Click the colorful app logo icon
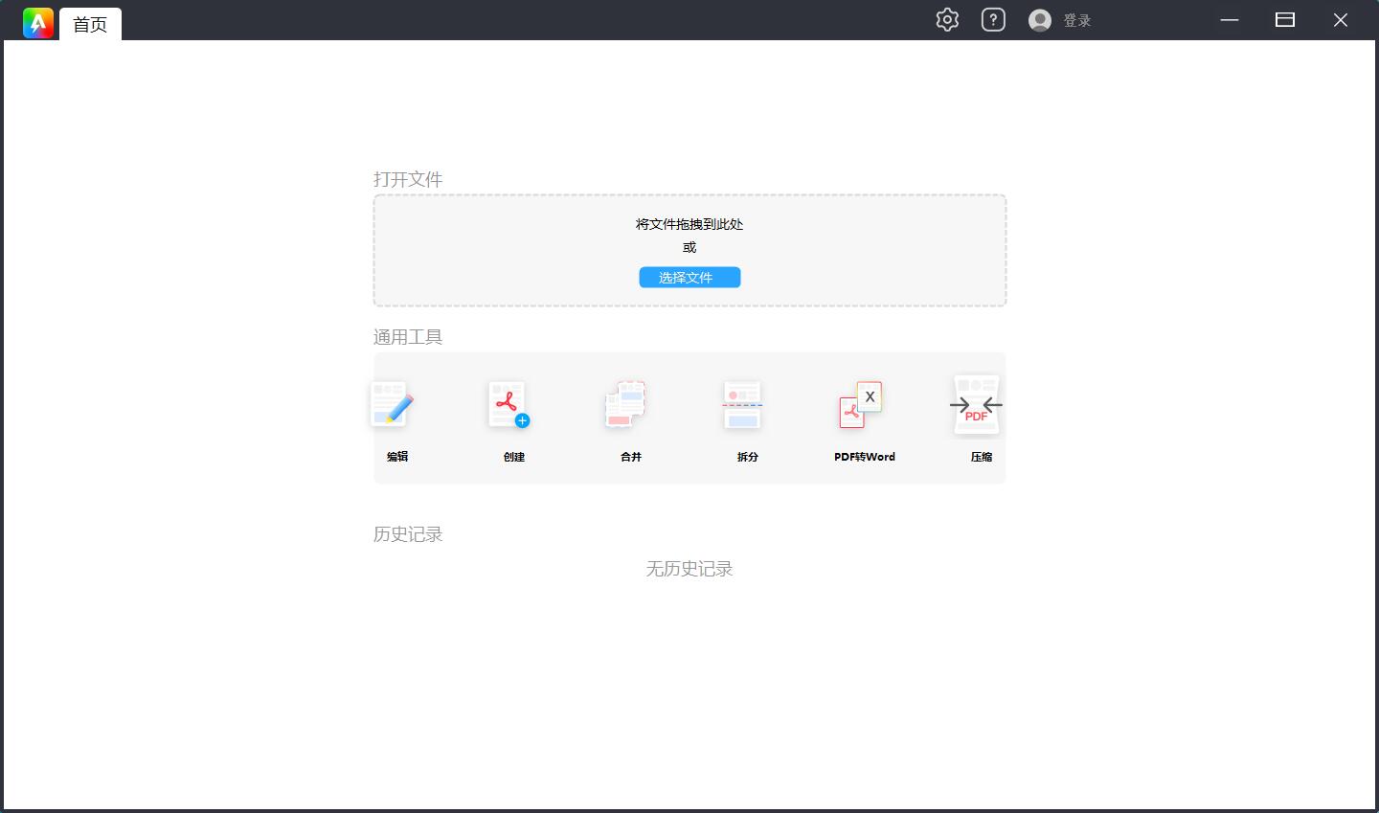1379x813 pixels. [x=38, y=23]
